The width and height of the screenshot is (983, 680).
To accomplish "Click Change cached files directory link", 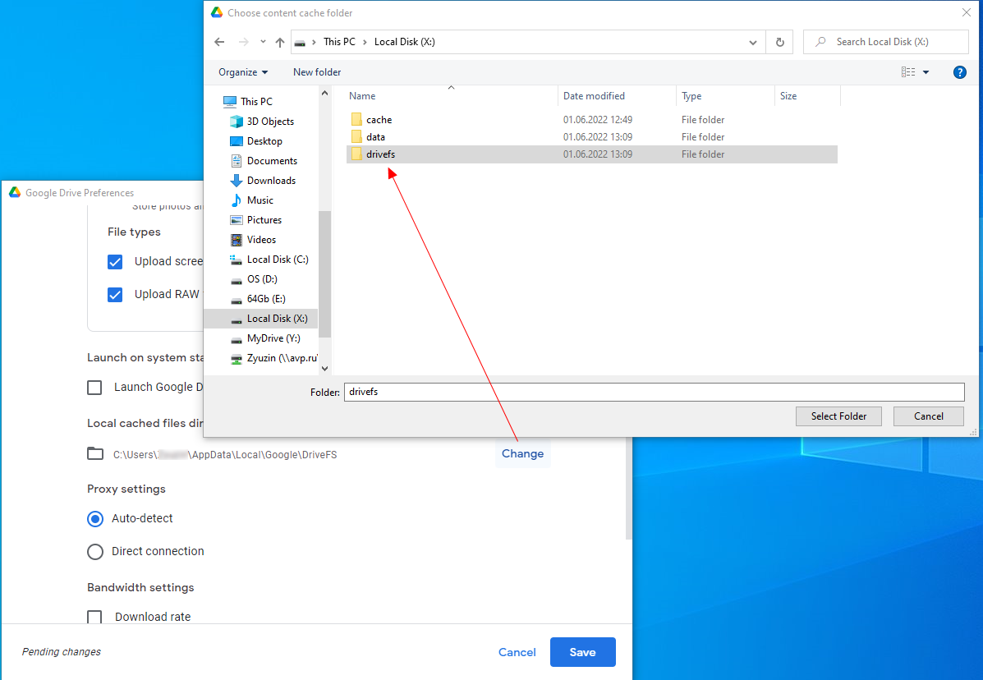I will coord(522,454).
